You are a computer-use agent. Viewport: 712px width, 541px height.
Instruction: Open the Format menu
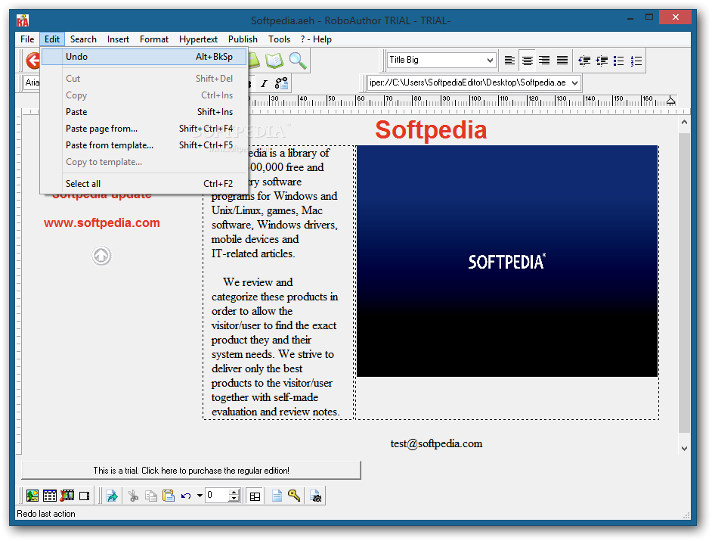coord(154,39)
